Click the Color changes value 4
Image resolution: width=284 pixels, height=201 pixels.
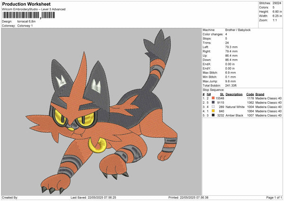click(226, 34)
